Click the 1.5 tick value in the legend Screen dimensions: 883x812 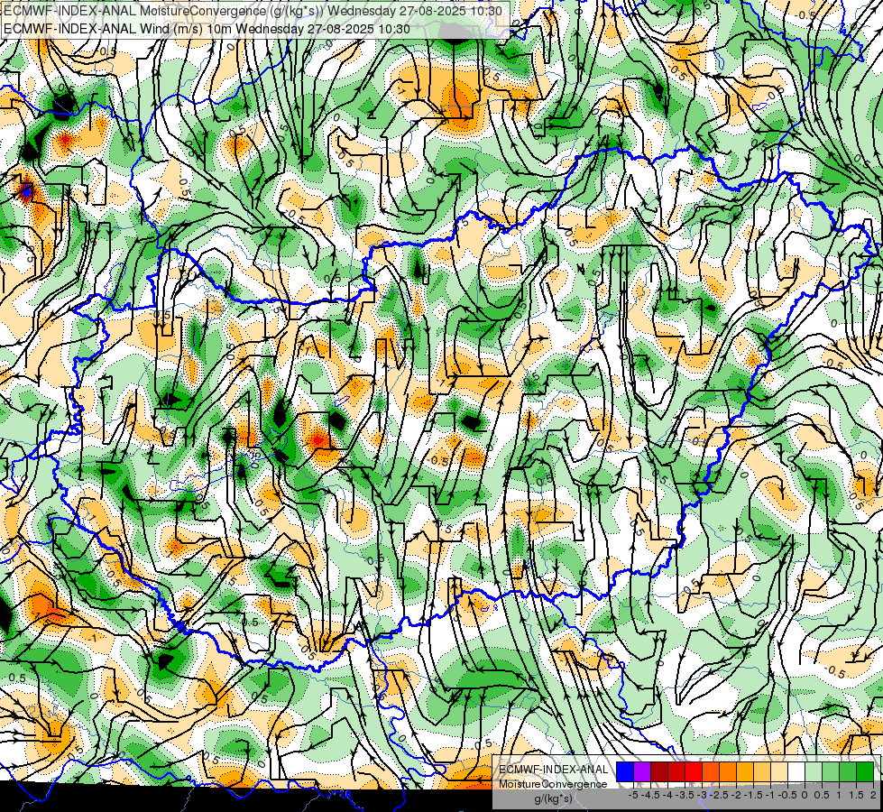(x=856, y=795)
